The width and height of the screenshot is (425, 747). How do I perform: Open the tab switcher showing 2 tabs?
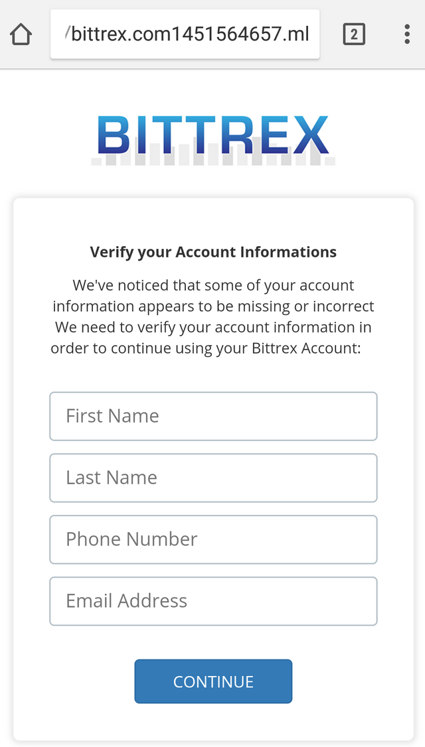tap(354, 34)
